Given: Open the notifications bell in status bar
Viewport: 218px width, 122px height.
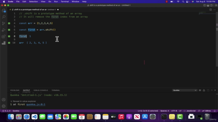Looking at the screenshot, I should point(215,111).
